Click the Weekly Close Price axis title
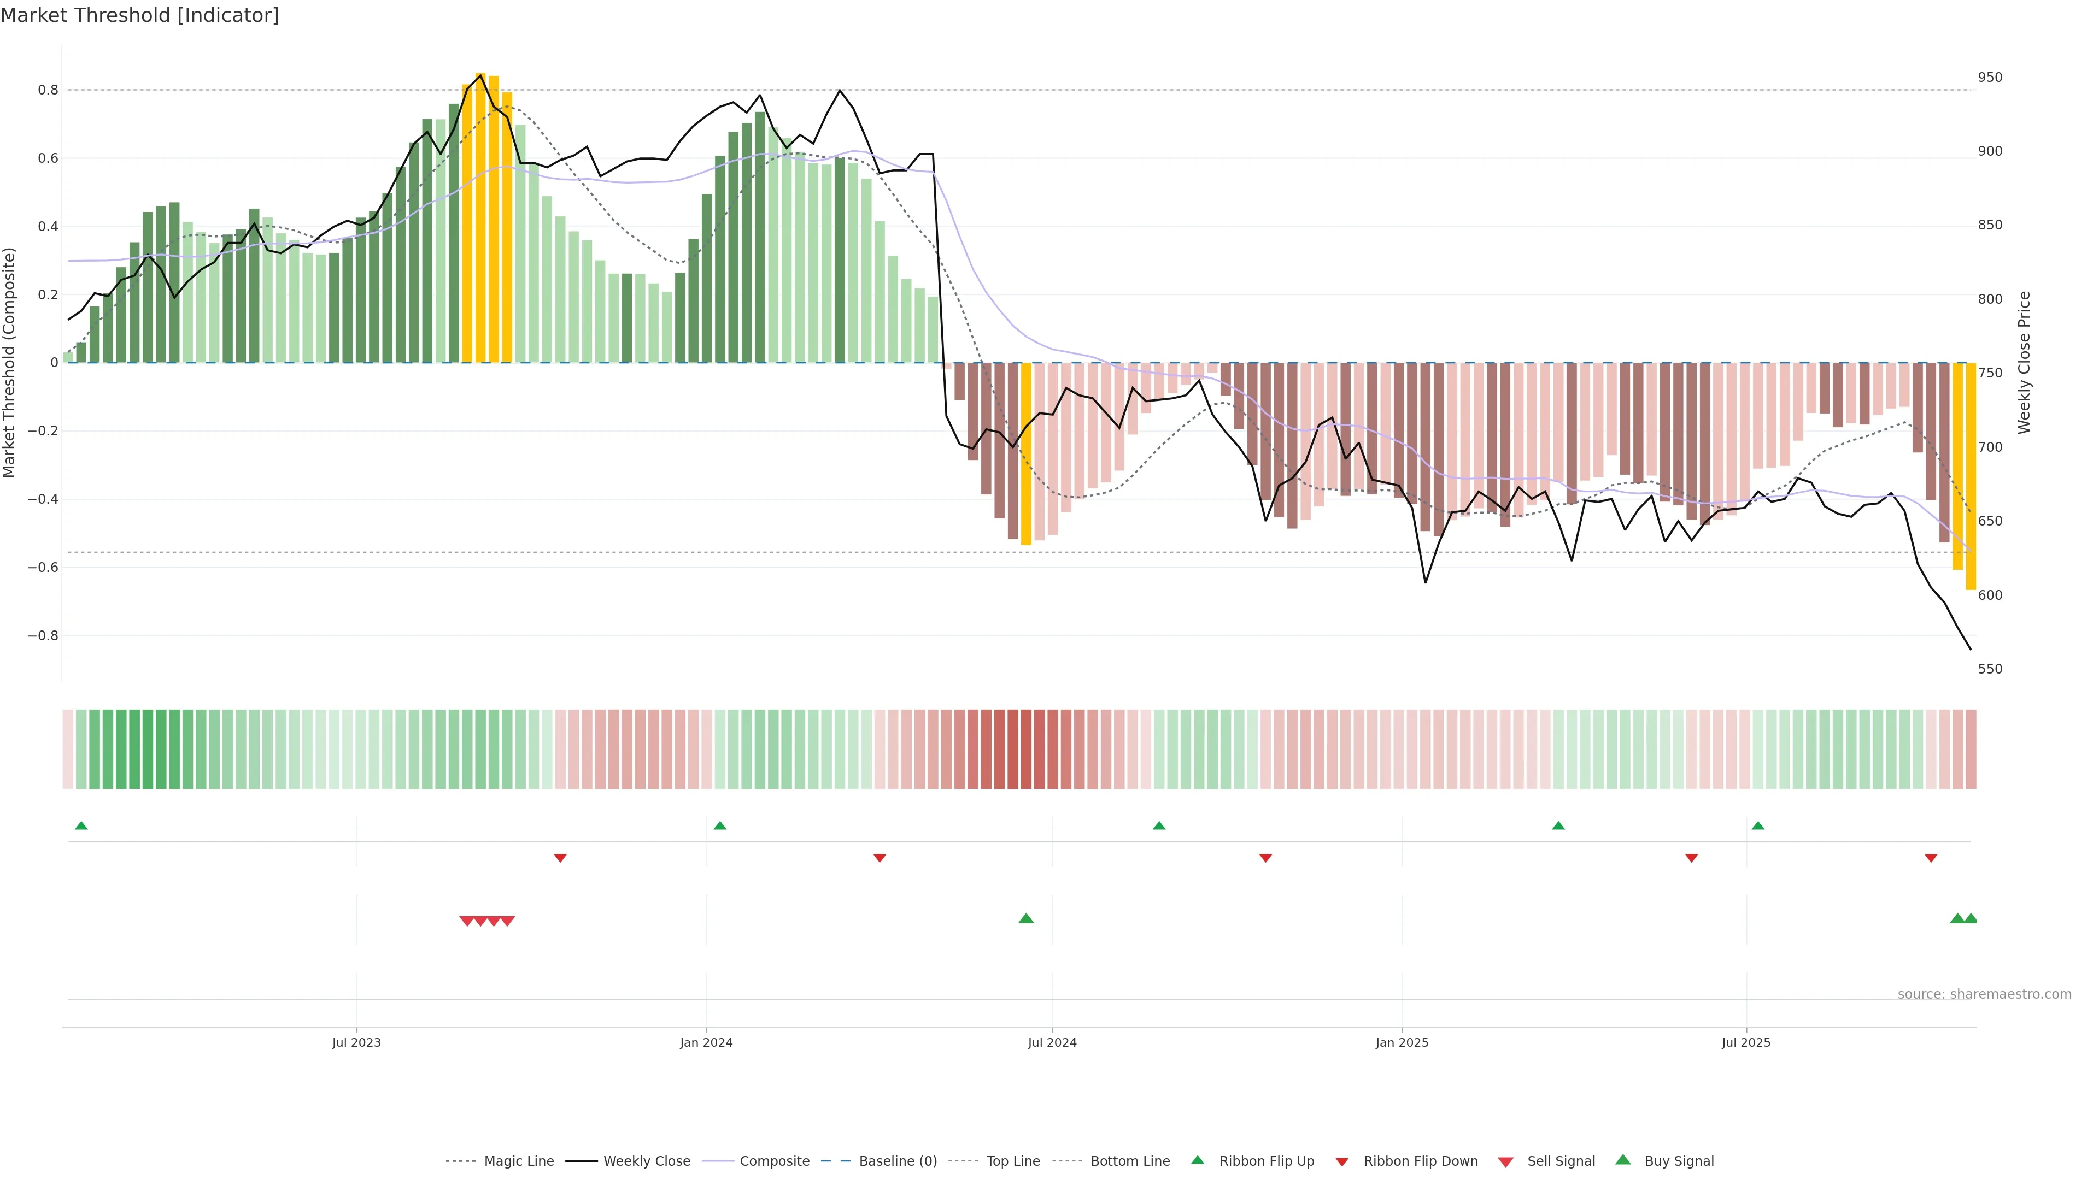 [2024, 362]
